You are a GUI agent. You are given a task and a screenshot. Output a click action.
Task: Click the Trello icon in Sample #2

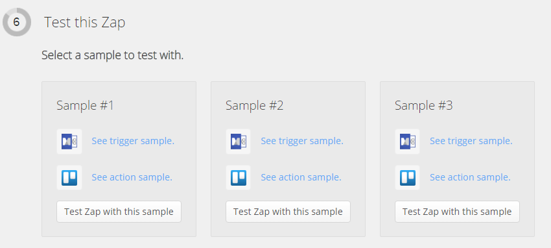pos(239,178)
